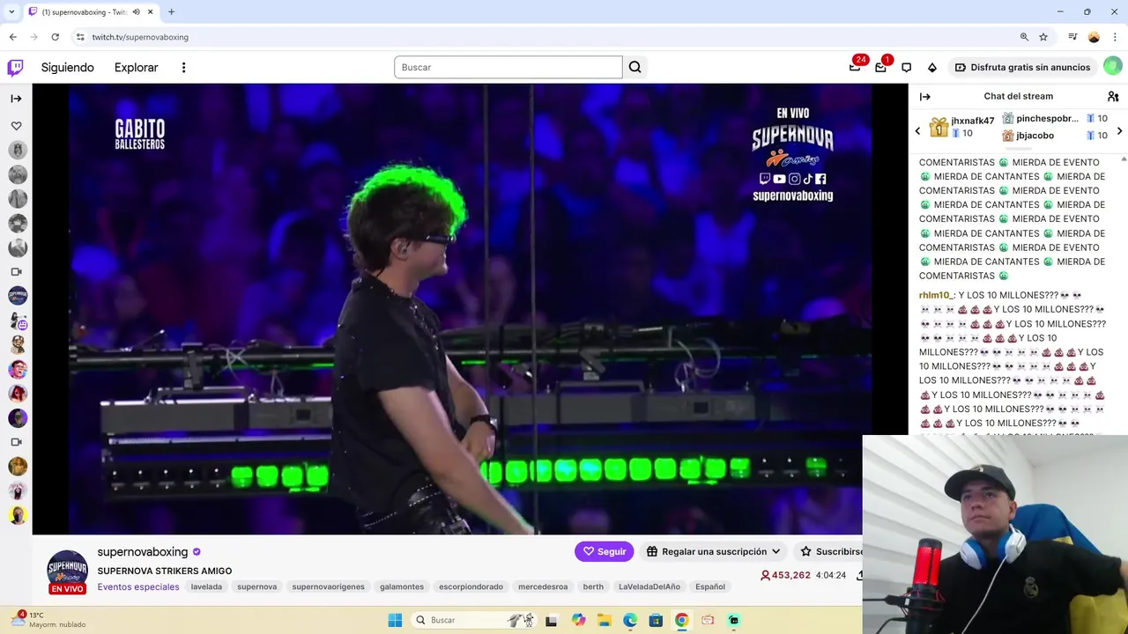Click the first camera icon in sidebar
Viewport: 1128px width, 634px height.
point(16,272)
